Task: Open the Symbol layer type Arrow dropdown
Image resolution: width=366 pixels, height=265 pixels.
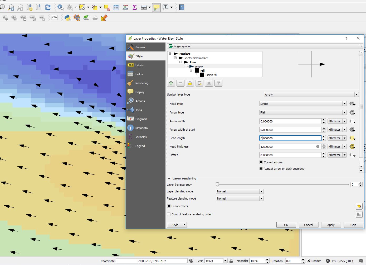Action: pyautogui.click(x=311, y=94)
